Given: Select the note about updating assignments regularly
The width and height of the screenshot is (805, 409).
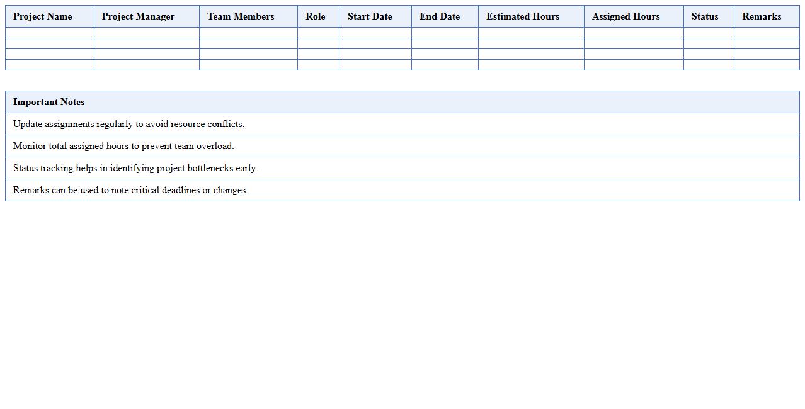Looking at the screenshot, I should coord(128,124).
